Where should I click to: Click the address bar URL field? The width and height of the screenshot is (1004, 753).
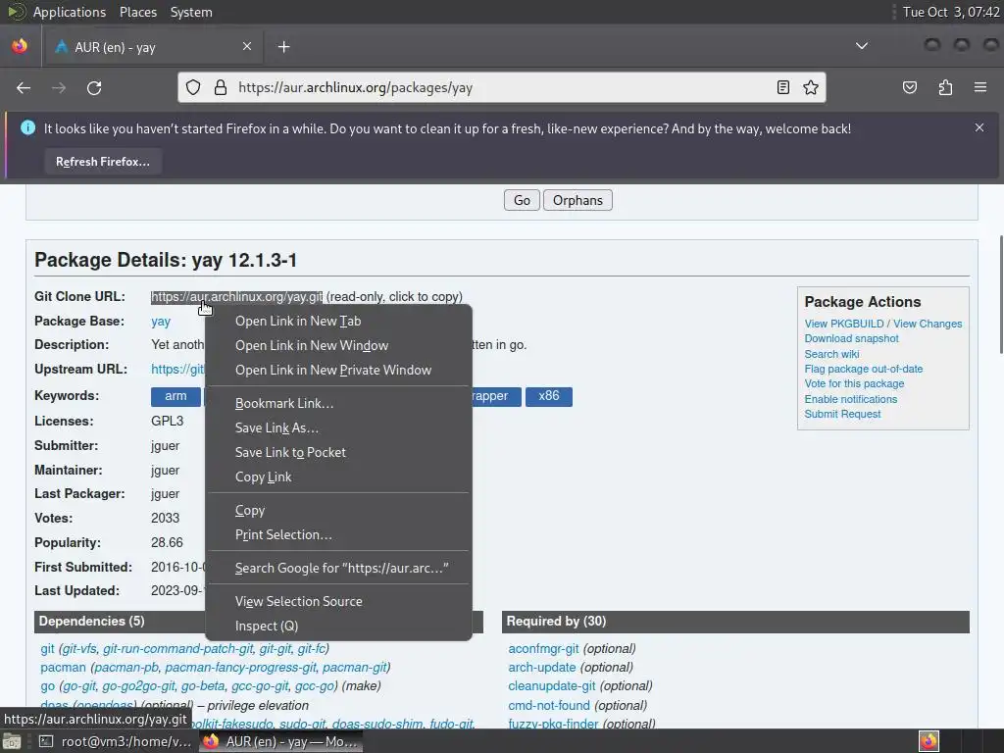pyautogui.click(x=501, y=87)
